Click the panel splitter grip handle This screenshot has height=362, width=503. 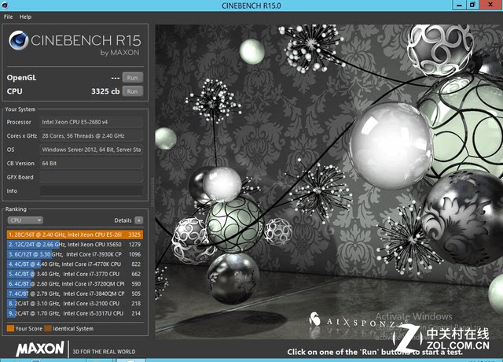pyautogui.click(x=152, y=192)
